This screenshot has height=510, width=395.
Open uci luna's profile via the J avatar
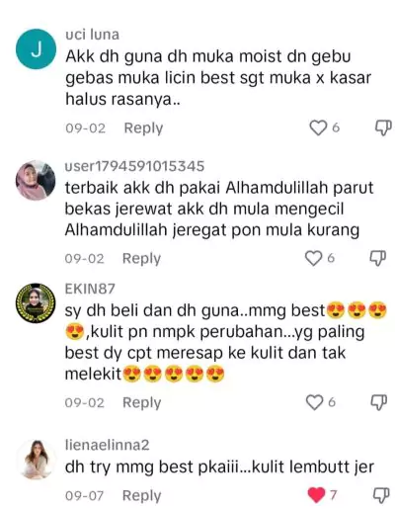(36, 49)
